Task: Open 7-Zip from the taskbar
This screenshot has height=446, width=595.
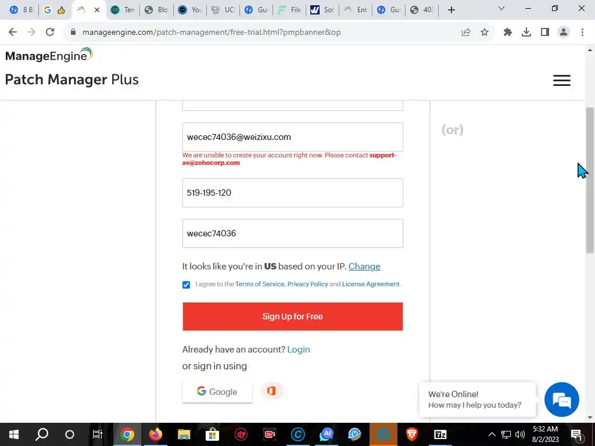Action: (440, 434)
